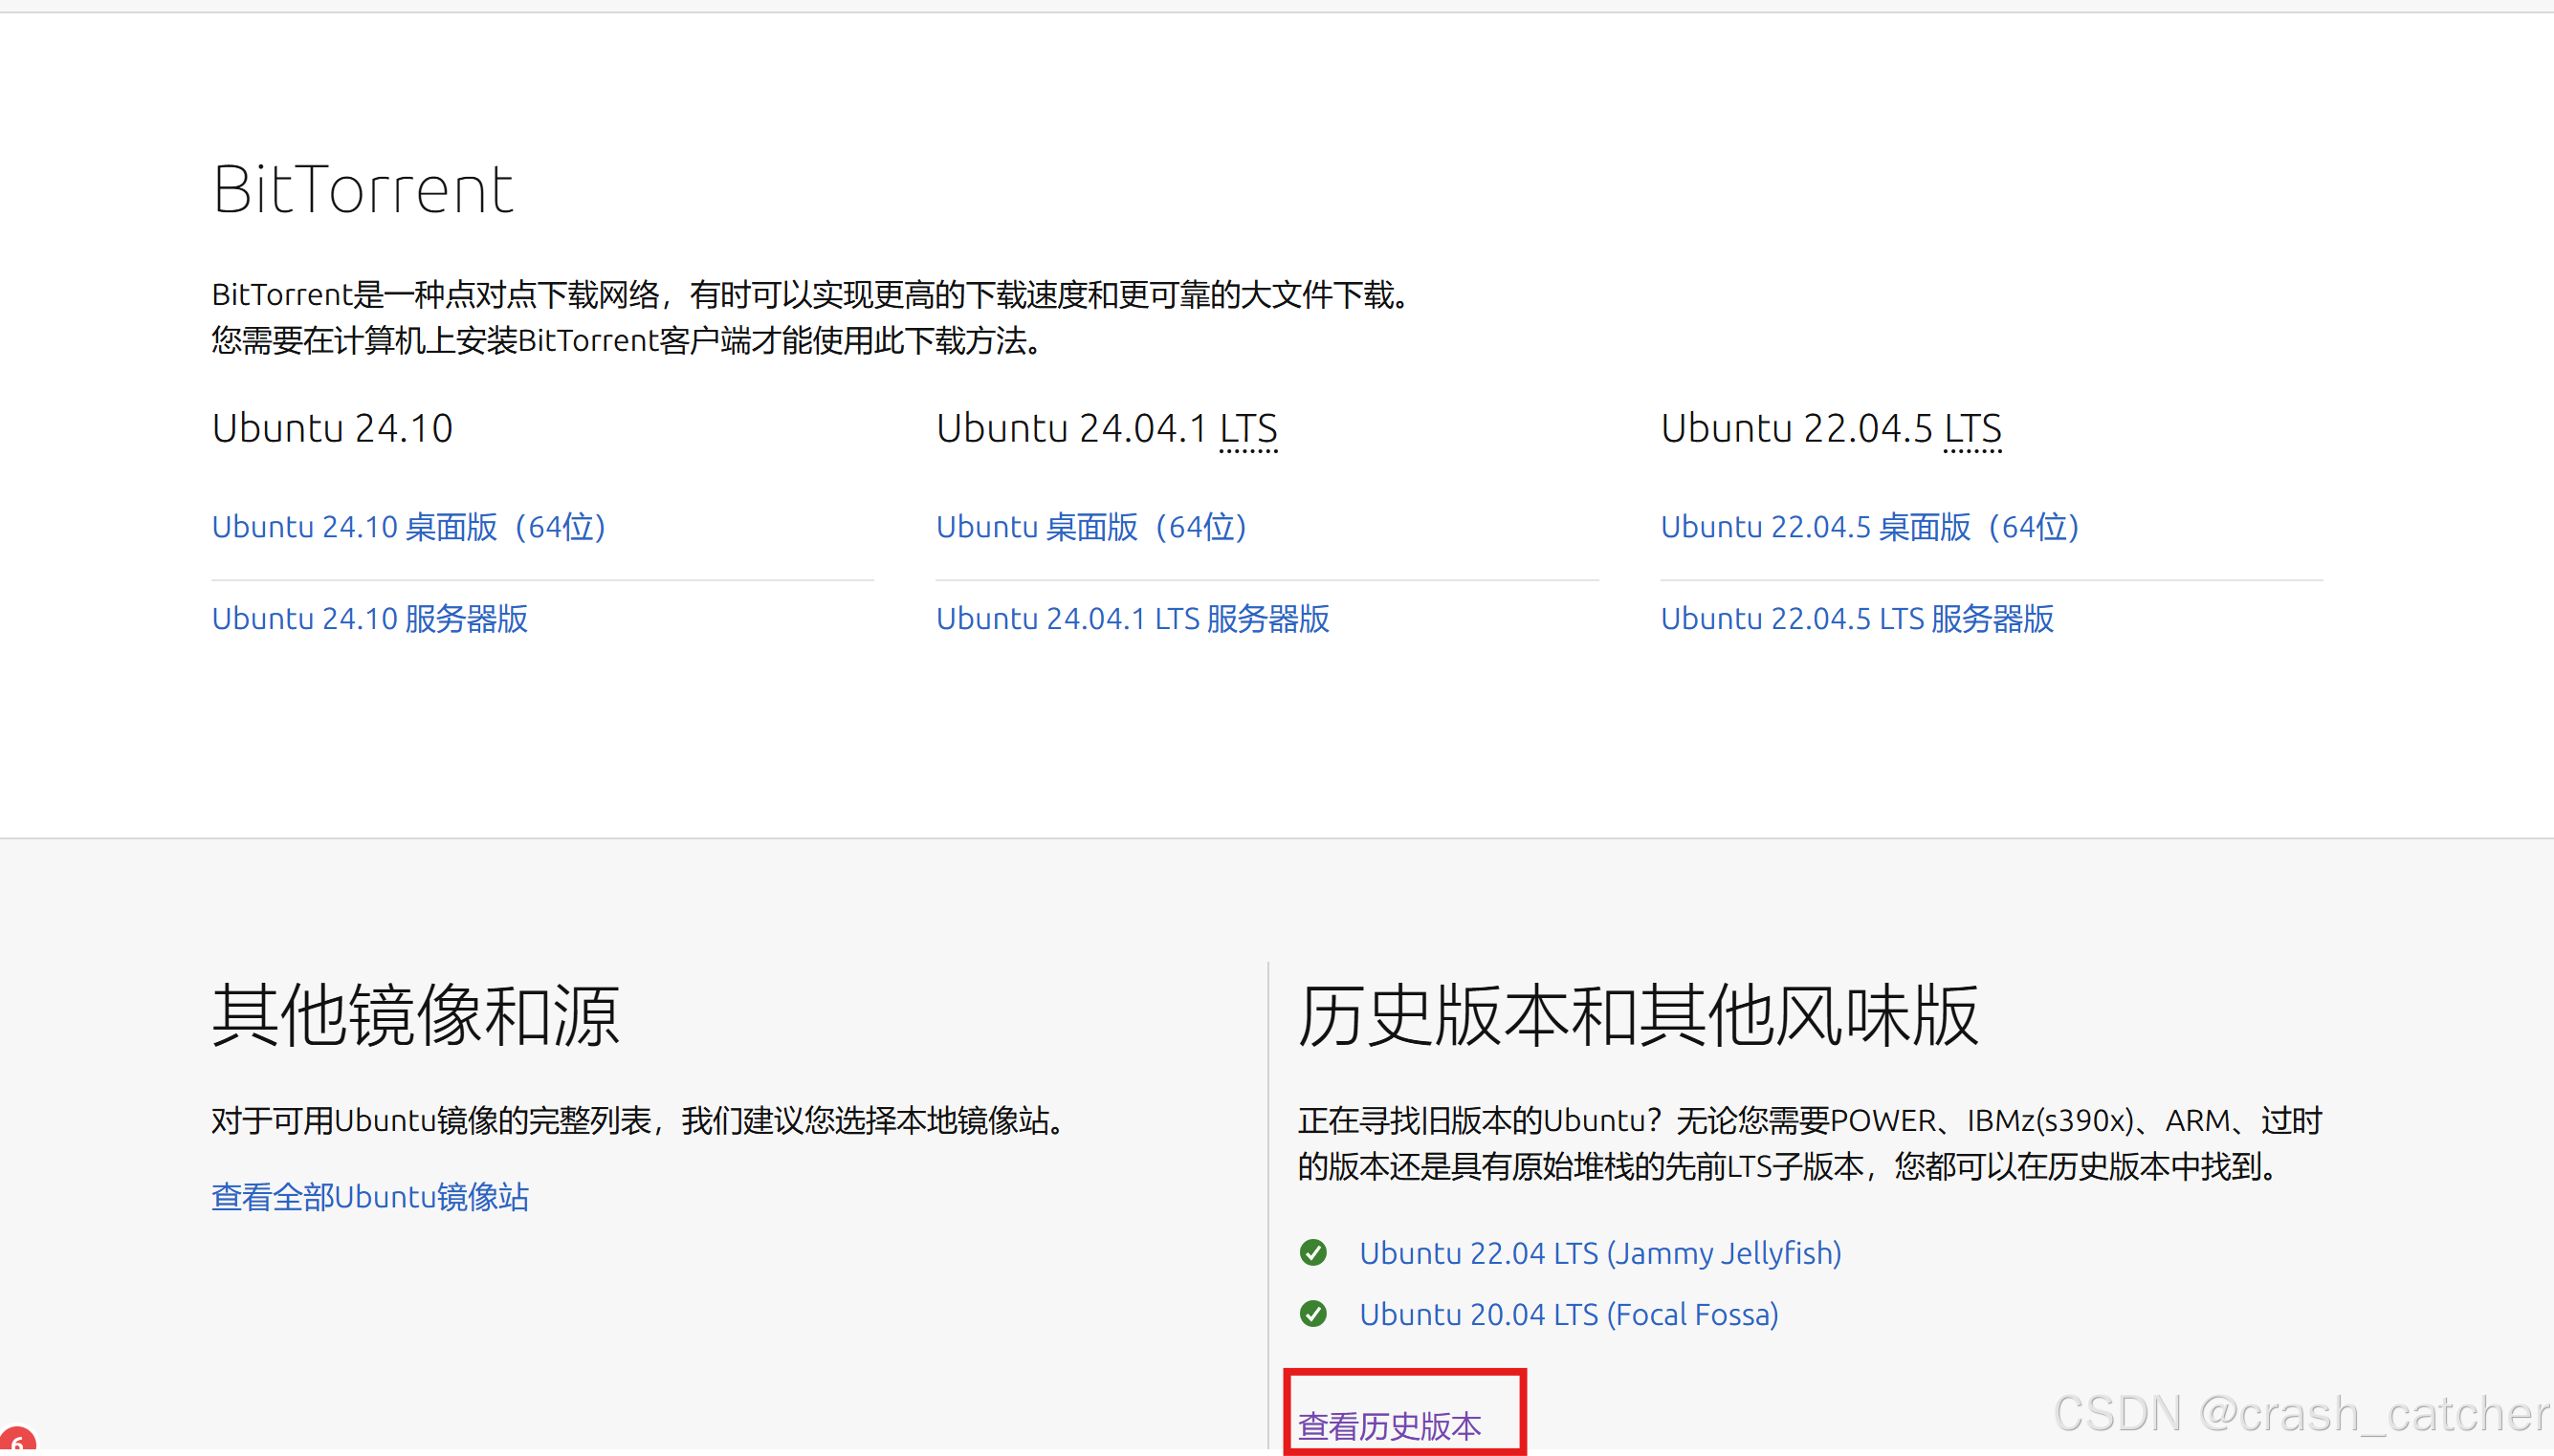Click sentence 您需要在计算机上安装BitTorrent客户端
The width and height of the screenshot is (2554, 1456).
(x=627, y=340)
